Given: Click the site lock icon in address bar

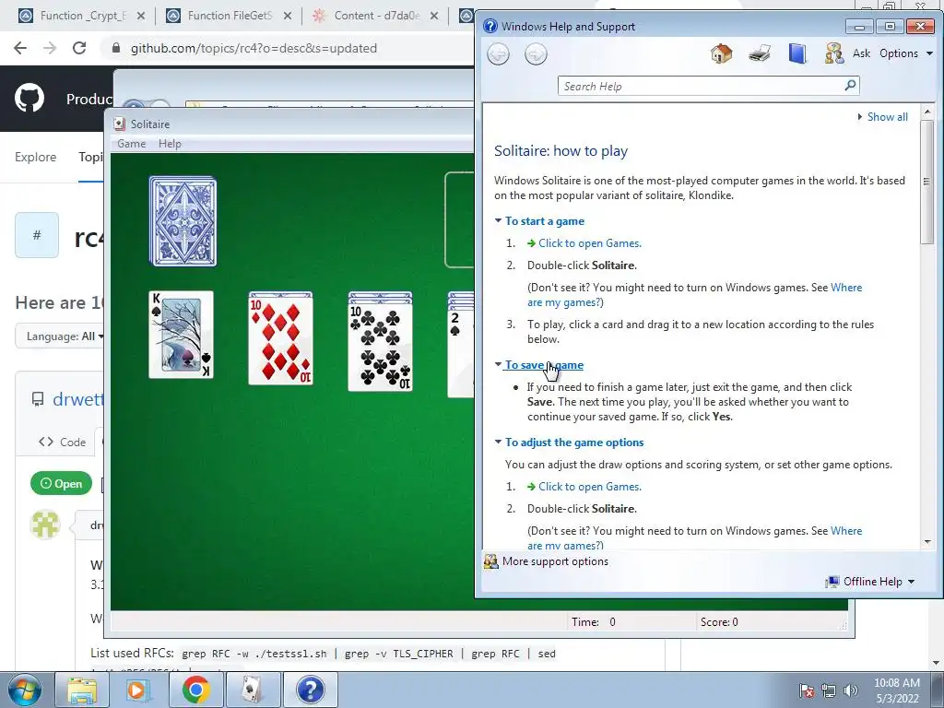Looking at the screenshot, I should point(116,48).
